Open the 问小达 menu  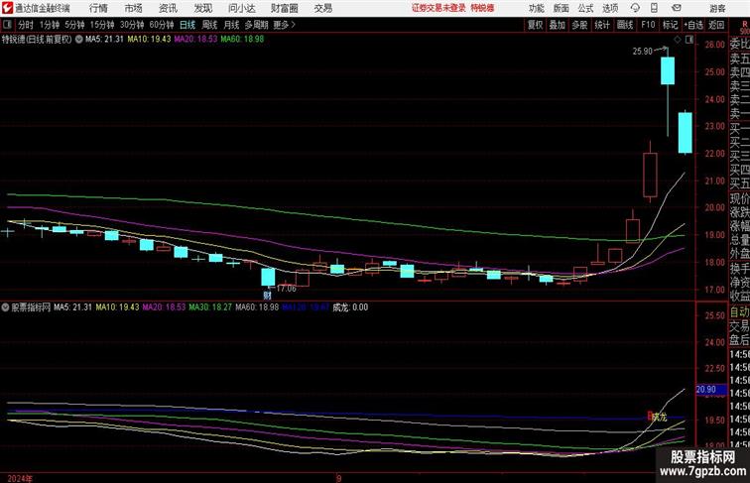point(241,8)
